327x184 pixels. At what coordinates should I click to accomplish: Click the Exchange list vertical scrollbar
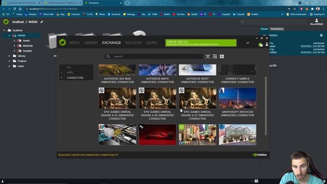click(x=266, y=106)
